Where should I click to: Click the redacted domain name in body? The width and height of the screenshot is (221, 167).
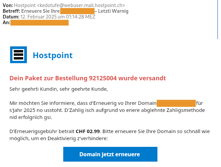tap(176, 103)
